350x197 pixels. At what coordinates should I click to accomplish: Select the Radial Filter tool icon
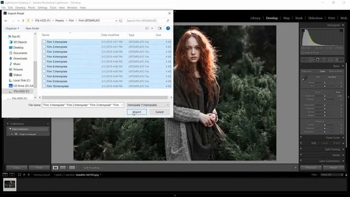tap(330, 60)
